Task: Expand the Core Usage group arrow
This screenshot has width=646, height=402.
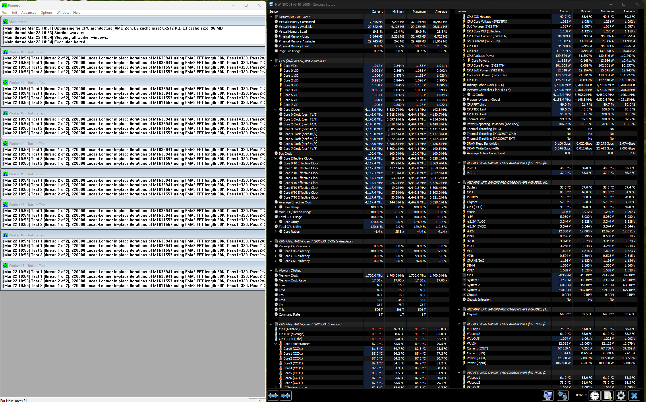Action: (276, 207)
